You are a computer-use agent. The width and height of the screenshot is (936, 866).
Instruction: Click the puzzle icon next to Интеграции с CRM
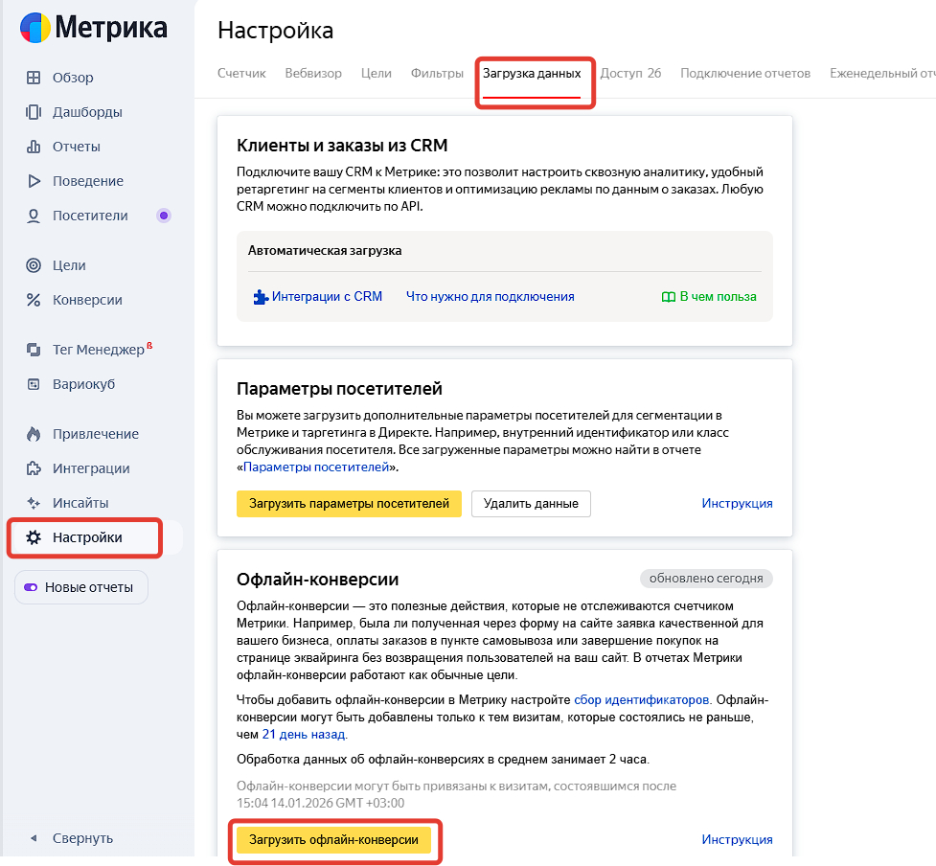(261, 297)
